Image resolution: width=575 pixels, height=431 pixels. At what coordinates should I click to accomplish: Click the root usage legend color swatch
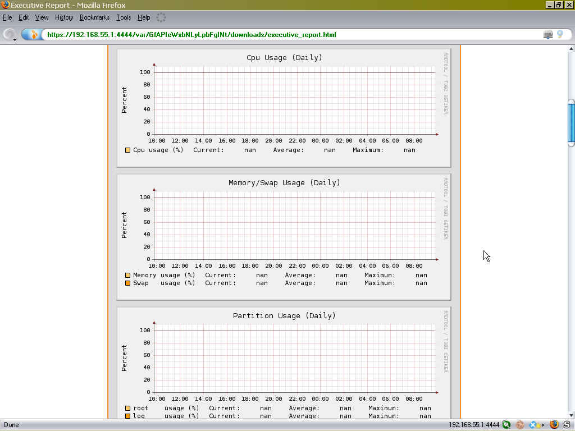(127, 409)
